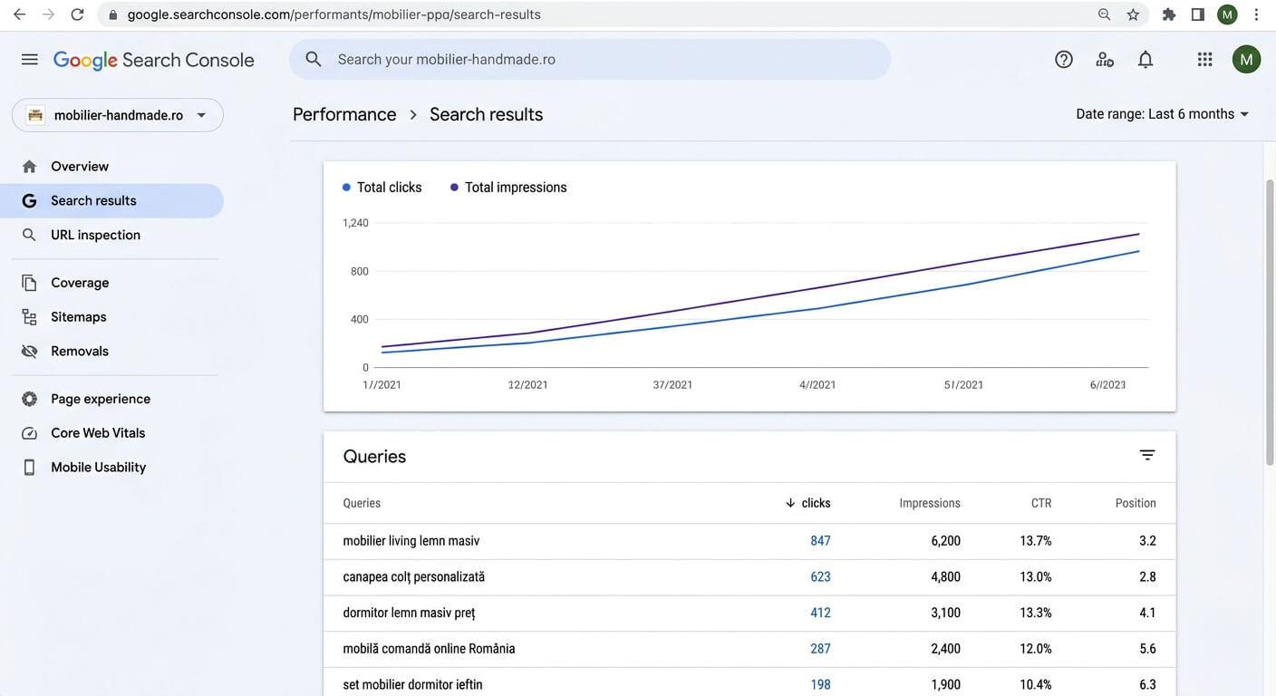Click the 13.7% CTR value

pyautogui.click(x=1036, y=541)
